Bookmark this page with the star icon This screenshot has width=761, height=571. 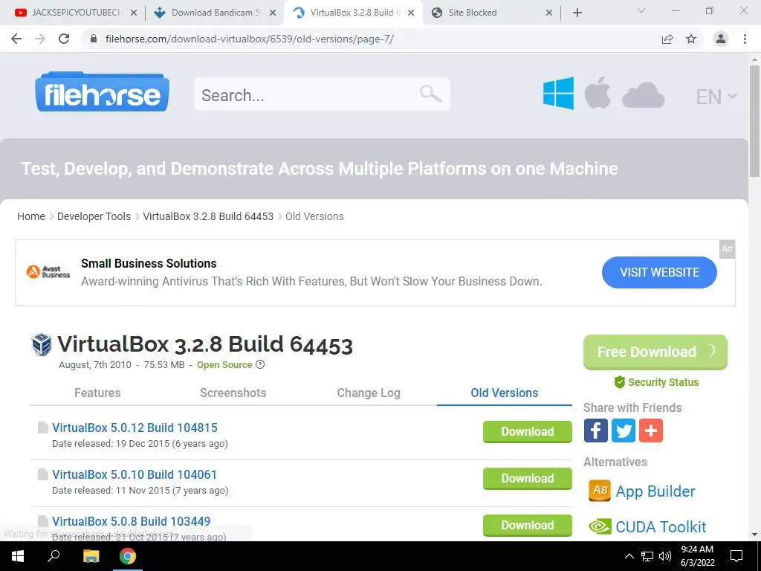tap(691, 39)
